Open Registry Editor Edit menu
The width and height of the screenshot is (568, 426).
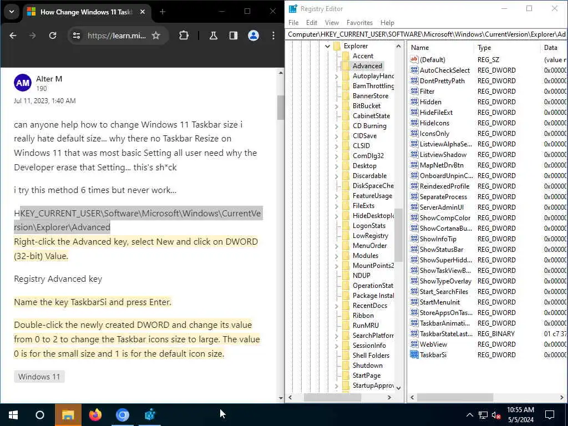coord(312,22)
